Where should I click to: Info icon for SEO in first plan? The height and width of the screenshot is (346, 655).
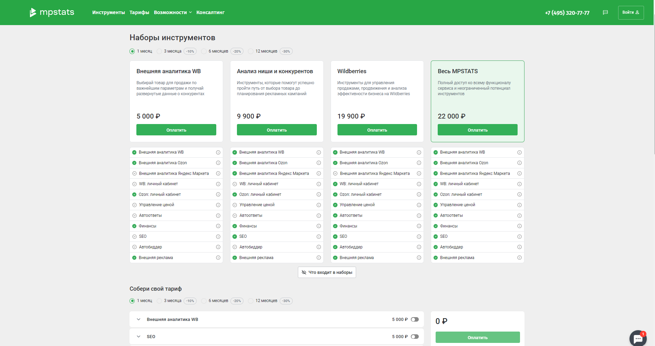click(218, 237)
